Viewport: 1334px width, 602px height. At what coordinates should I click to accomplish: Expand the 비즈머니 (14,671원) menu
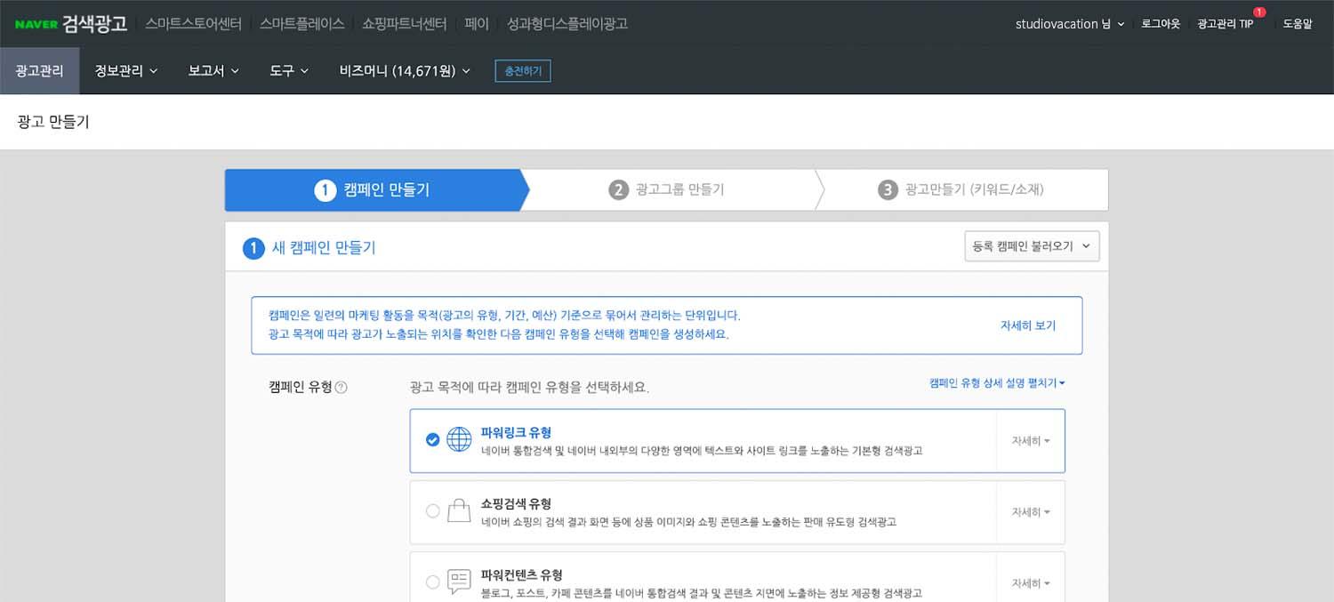click(x=405, y=71)
